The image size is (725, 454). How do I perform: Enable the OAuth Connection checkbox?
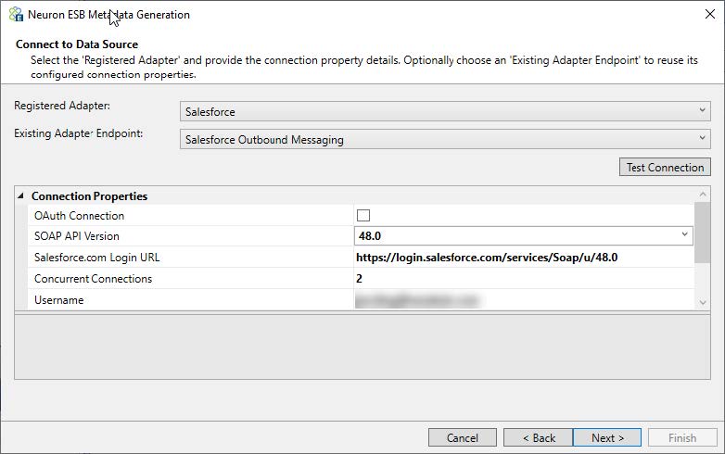point(363,215)
